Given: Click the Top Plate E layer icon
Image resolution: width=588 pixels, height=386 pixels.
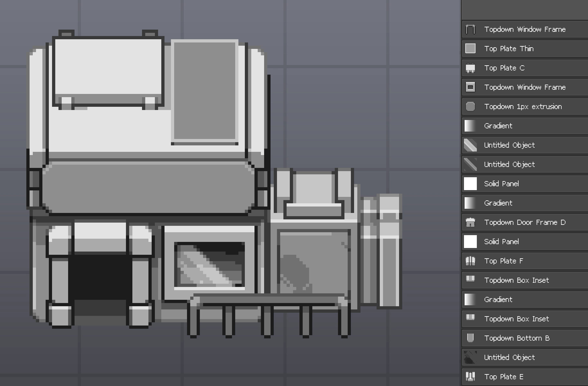Looking at the screenshot, I should (x=470, y=377).
